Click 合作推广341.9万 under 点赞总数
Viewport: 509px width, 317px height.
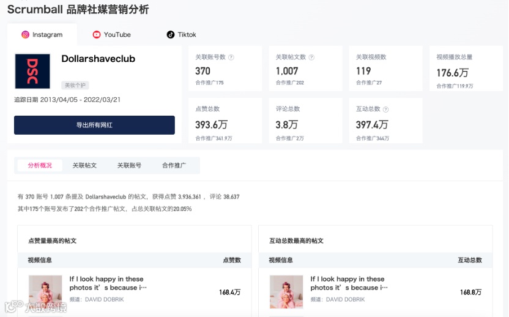pyautogui.click(x=214, y=138)
